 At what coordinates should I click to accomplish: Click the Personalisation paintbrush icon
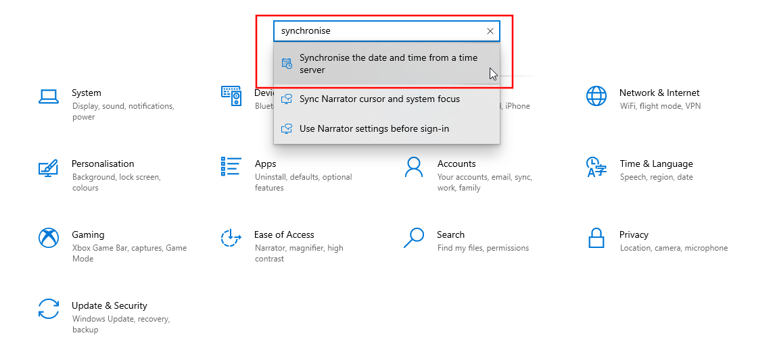coord(49,168)
